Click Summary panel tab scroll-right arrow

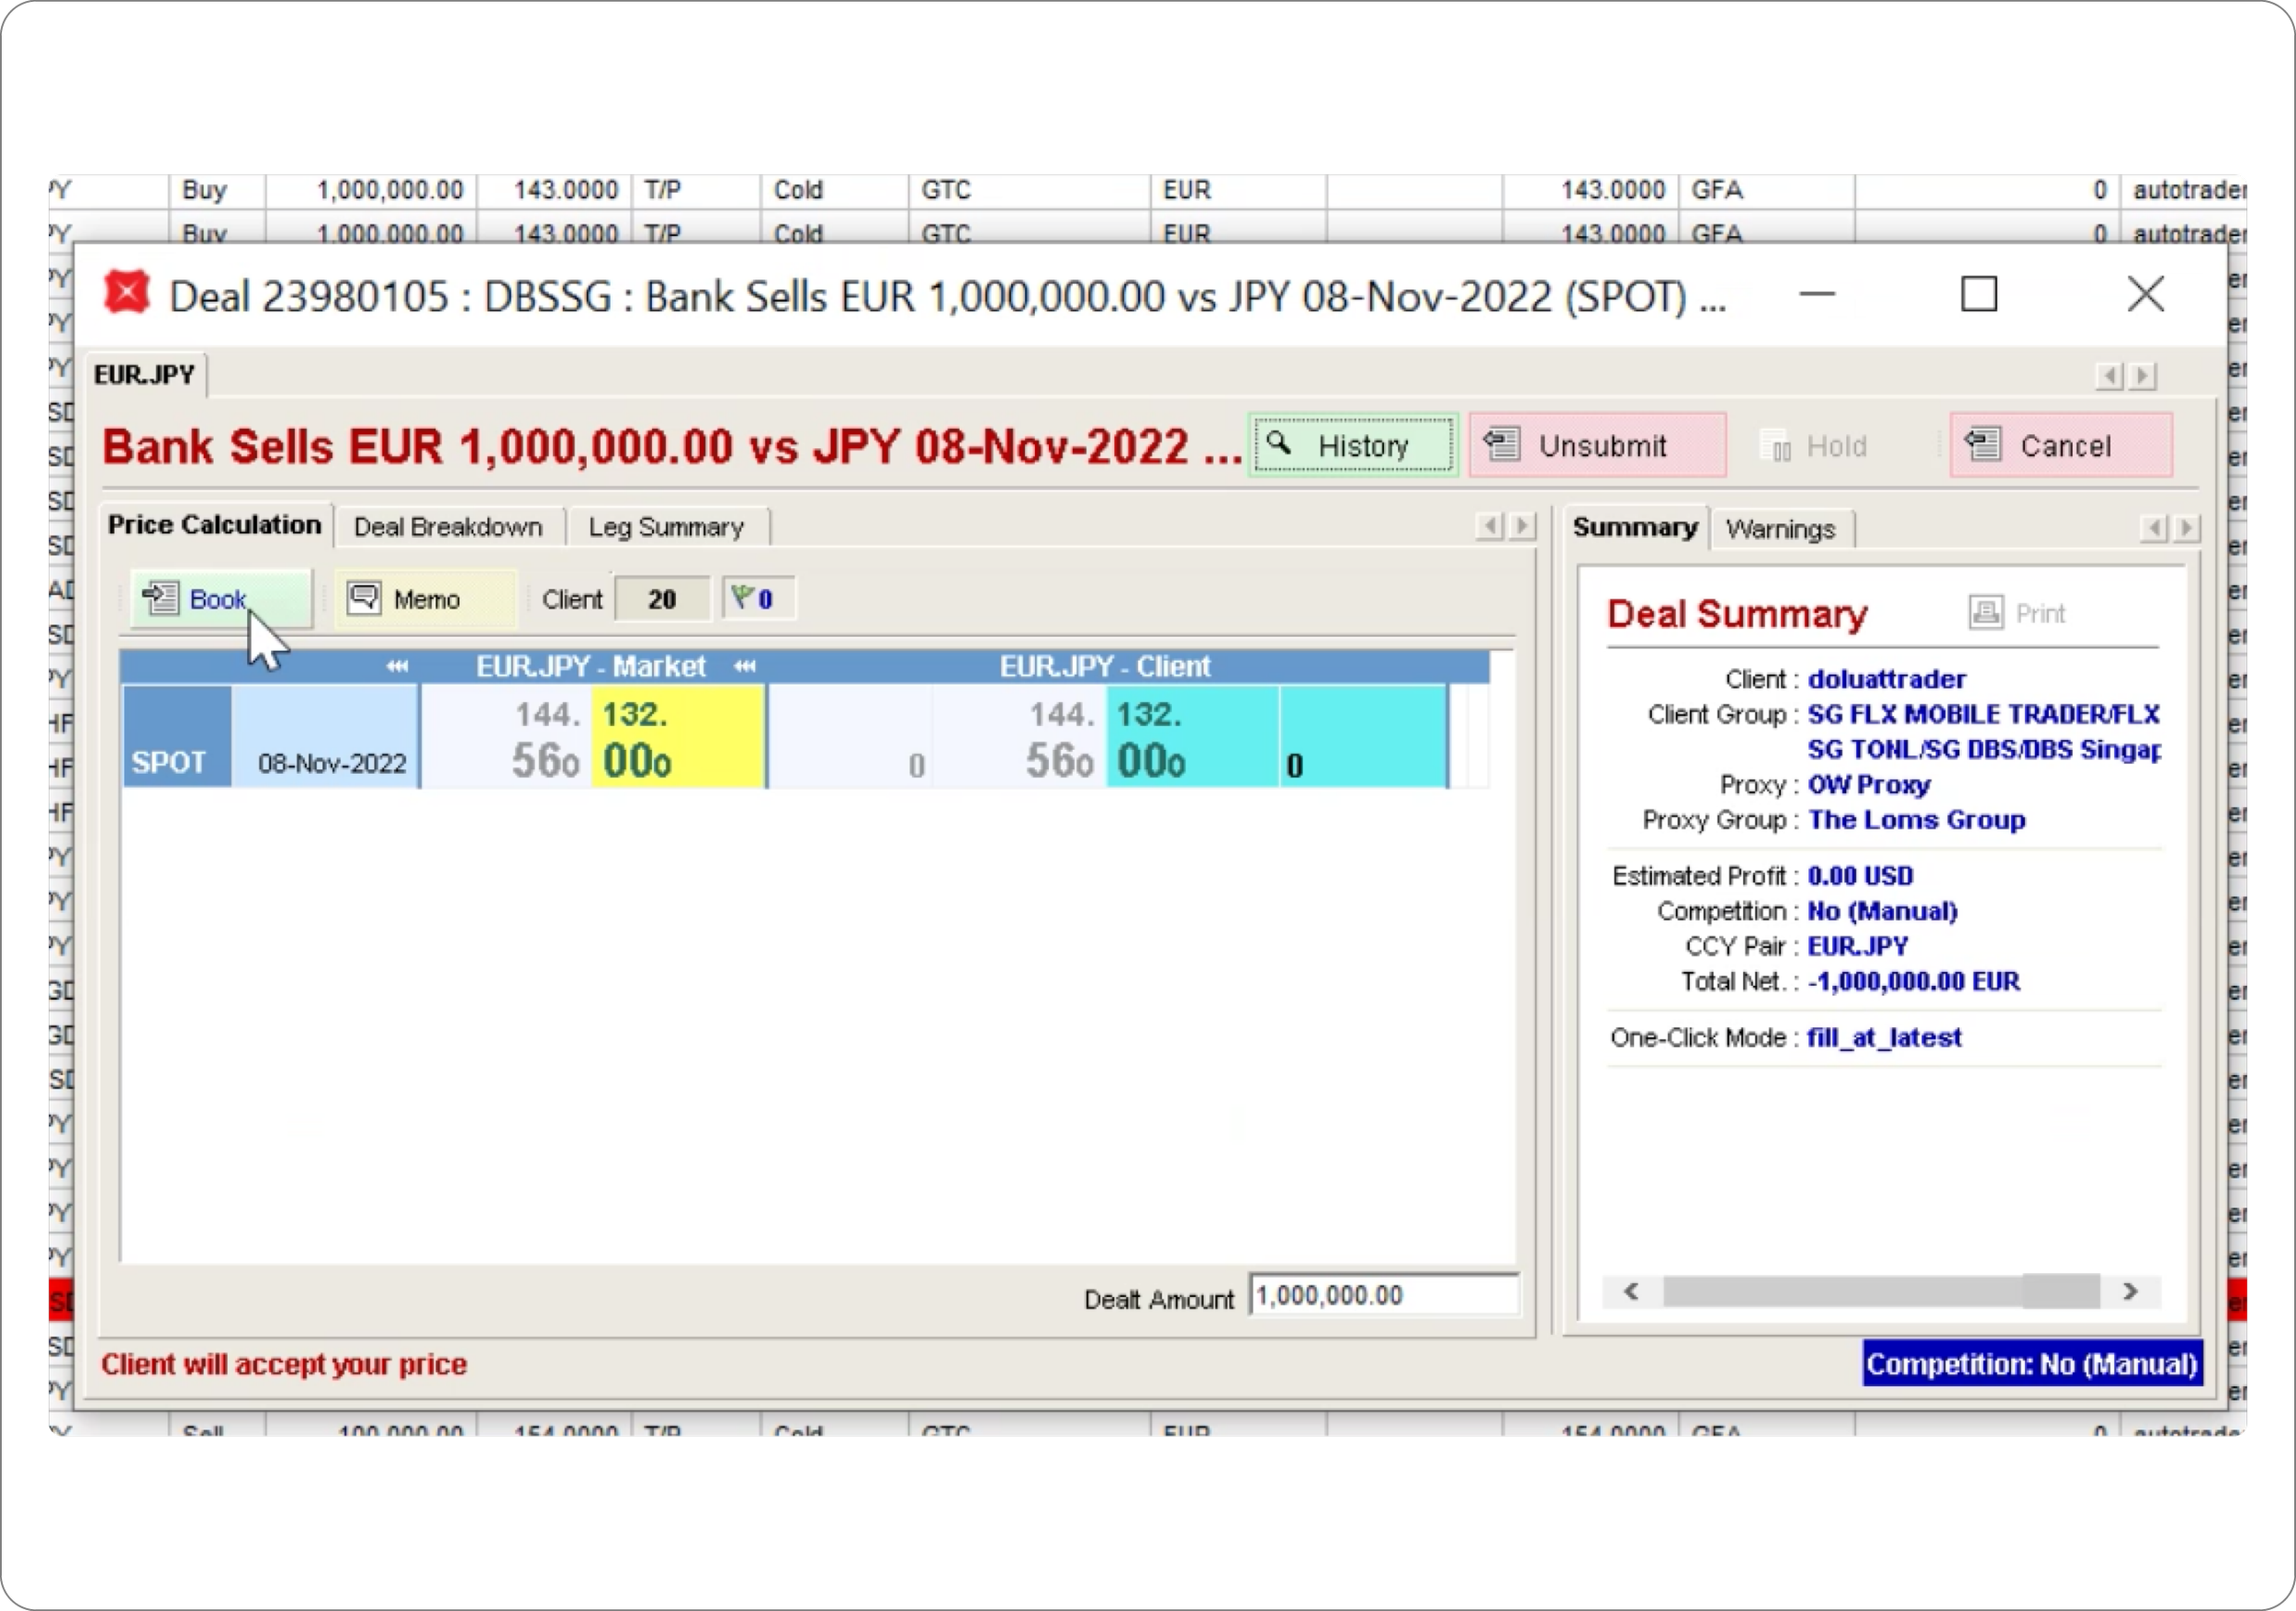[2187, 528]
